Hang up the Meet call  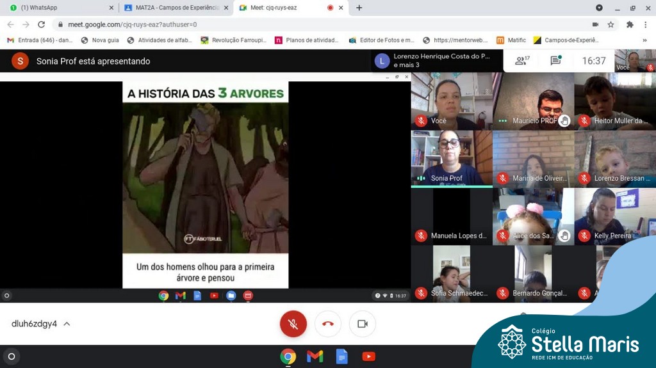(x=328, y=324)
